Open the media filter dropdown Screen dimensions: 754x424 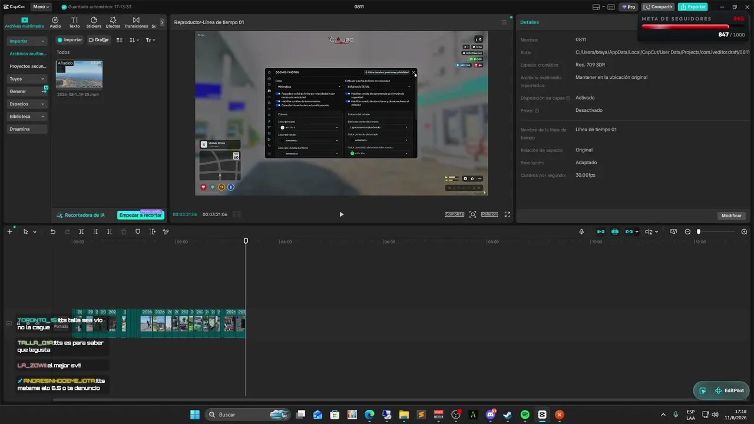point(150,40)
